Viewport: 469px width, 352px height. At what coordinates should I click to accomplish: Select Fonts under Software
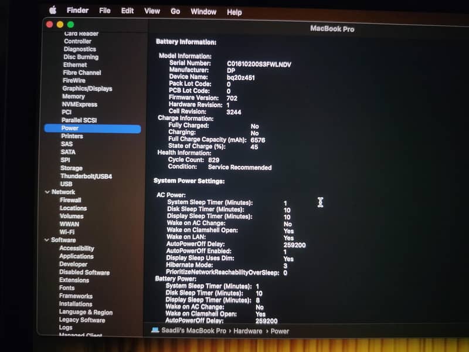[x=67, y=288]
